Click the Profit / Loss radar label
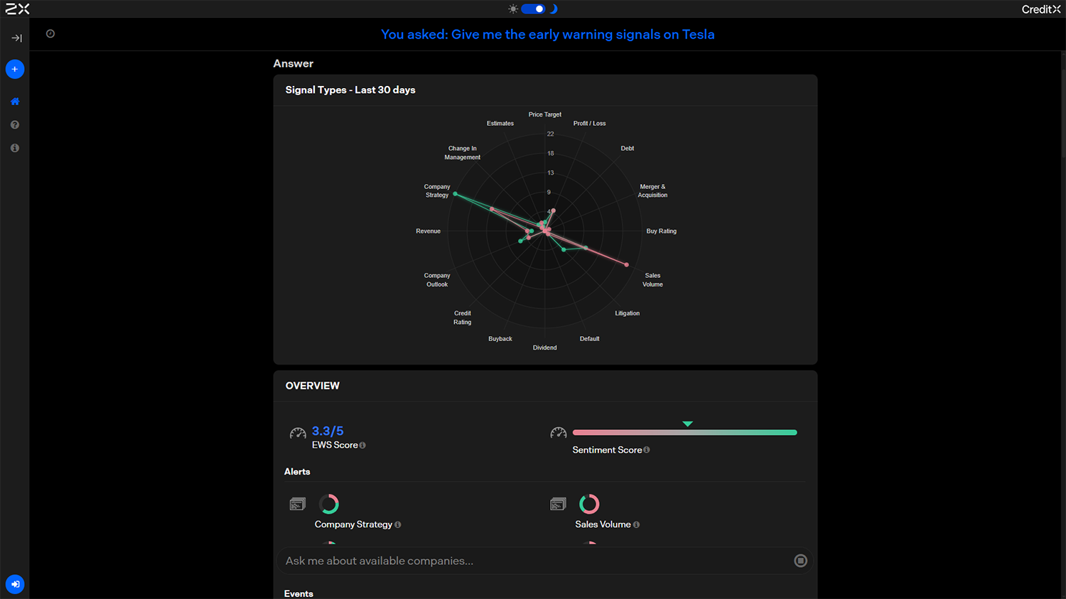Viewport: 1066px width, 599px height. (590, 124)
